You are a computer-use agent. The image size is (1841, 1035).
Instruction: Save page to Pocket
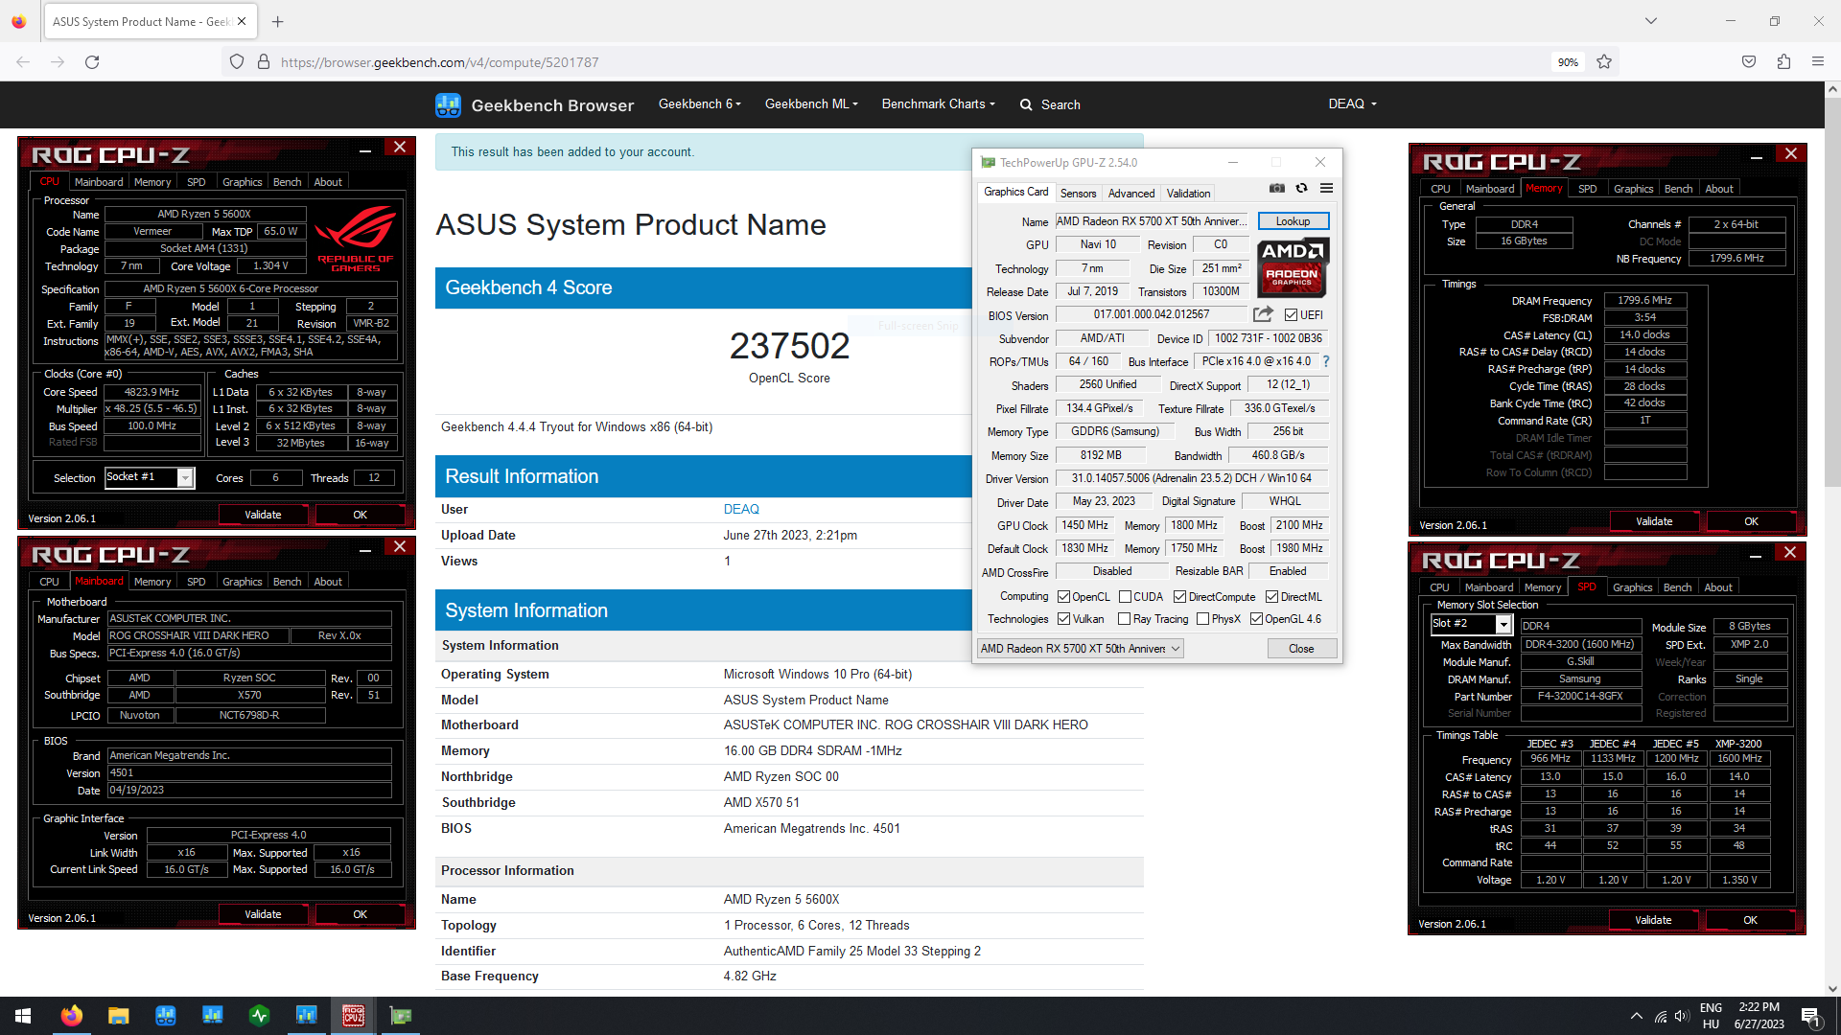(1749, 62)
